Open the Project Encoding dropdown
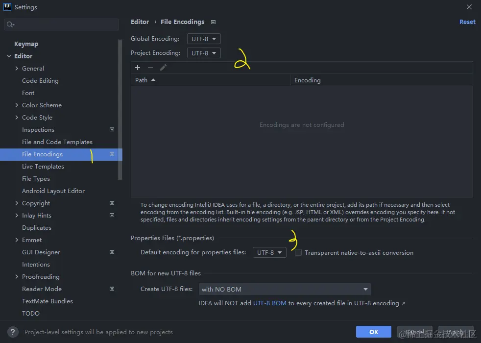481x343 pixels. click(x=204, y=53)
